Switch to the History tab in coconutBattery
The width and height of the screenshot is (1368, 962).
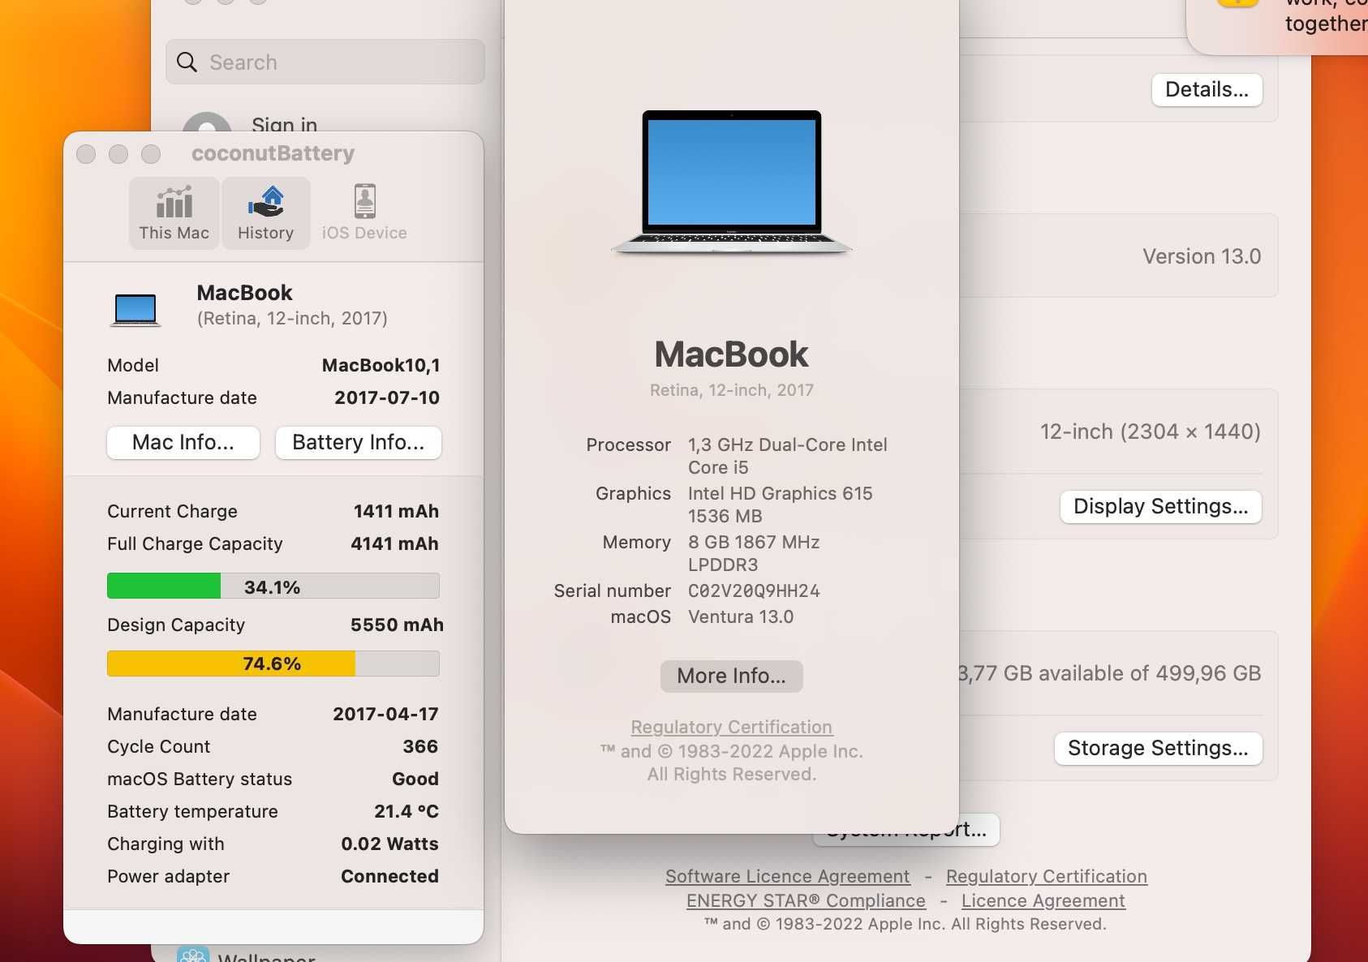265,213
